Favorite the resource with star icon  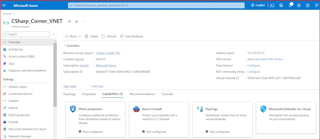(76, 21)
